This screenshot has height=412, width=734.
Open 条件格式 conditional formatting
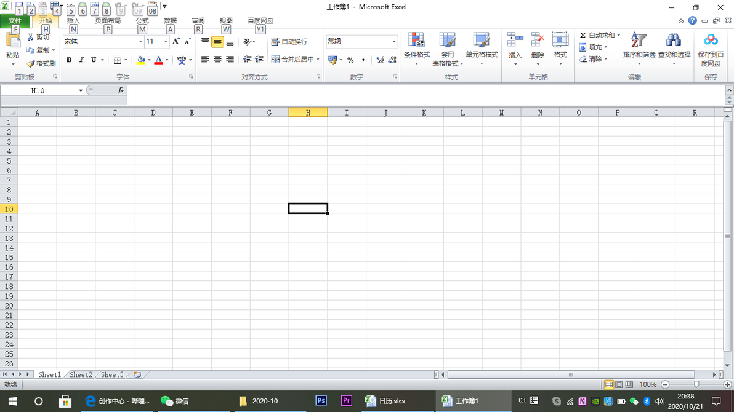[x=417, y=49]
